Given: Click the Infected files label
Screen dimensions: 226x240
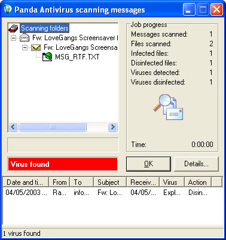Looking at the screenshot, I should (149, 53).
